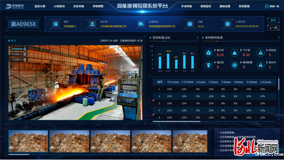
Task: Click the 运输单位 truck icon
Action: click(x=141, y=24)
